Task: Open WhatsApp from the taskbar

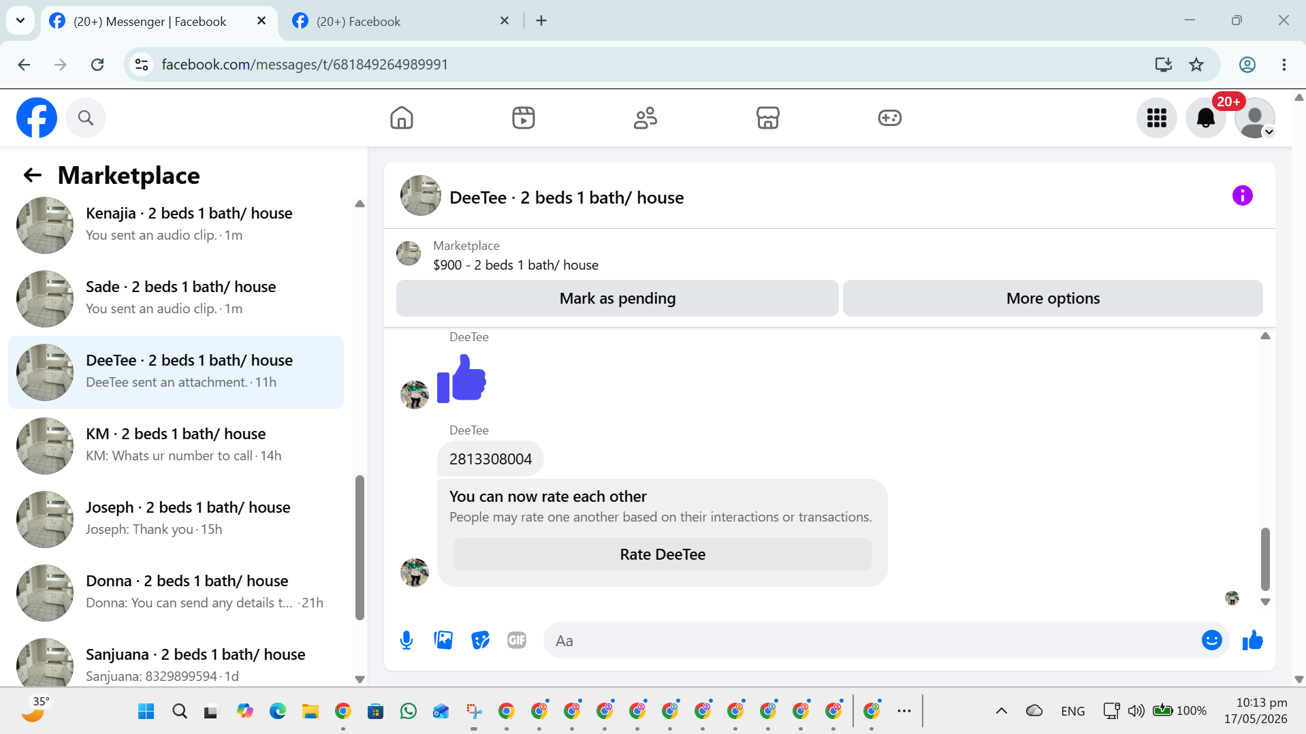Action: (x=409, y=712)
